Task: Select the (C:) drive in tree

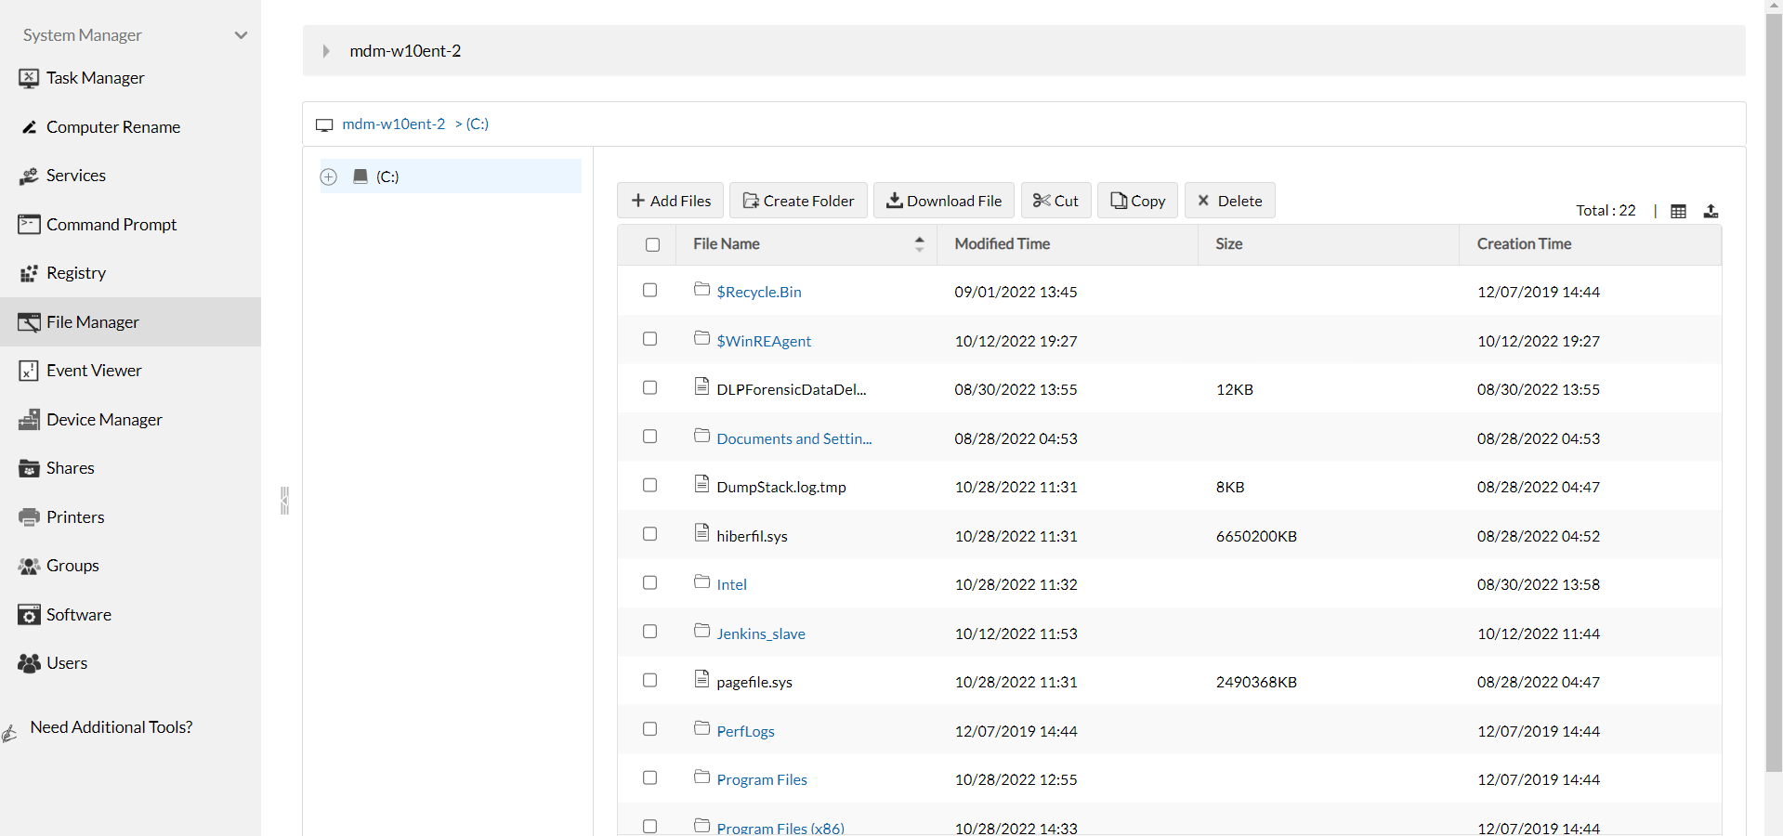Action: point(387,176)
